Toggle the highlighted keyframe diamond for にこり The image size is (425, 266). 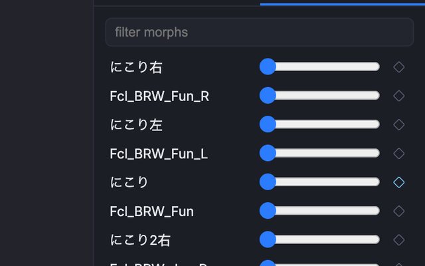coord(398,182)
